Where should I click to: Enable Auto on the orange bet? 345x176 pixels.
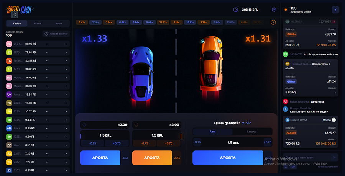click(177, 158)
